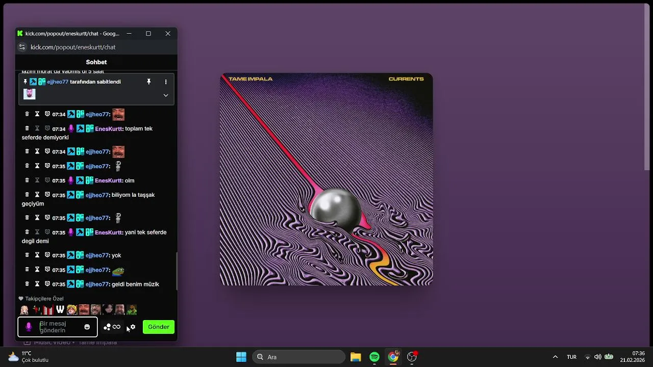
Task: Delete the "geldi benim müzik" message
Action: (x=27, y=284)
